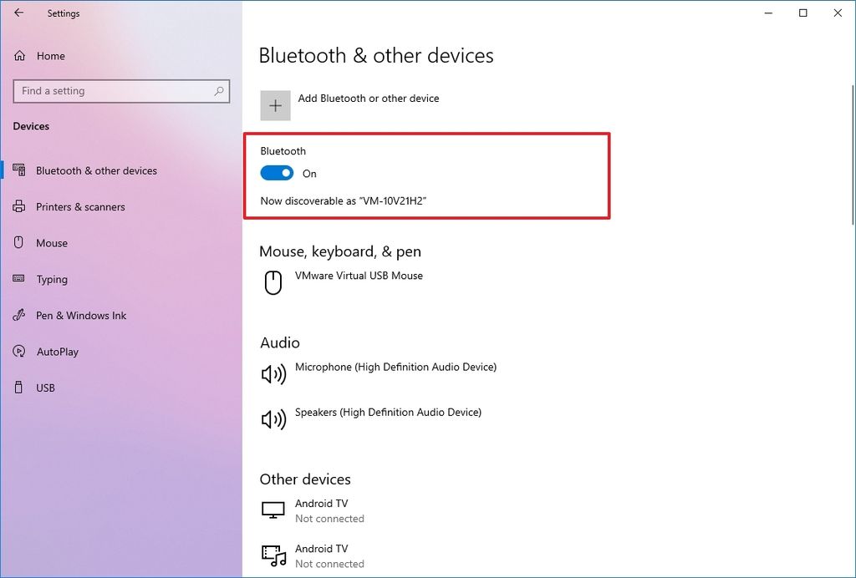Select the Home icon in the sidebar
The width and height of the screenshot is (856, 578).
coord(19,55)
